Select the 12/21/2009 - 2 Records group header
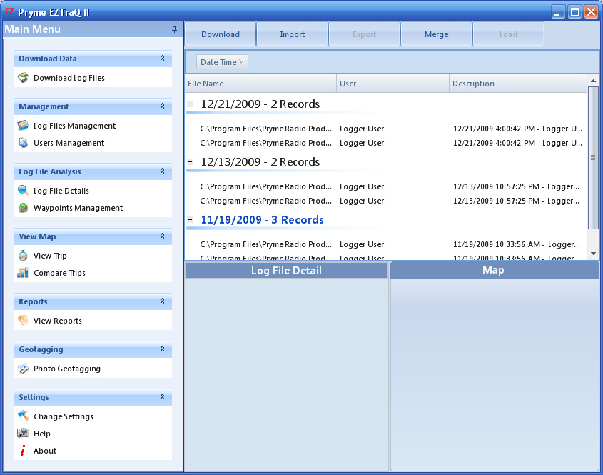This screenshot has height=475, width=603. [x=260, y=104]
